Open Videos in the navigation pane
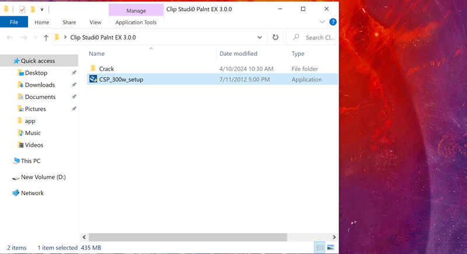Viewport: 467px width, 254px height. [34, 145]
